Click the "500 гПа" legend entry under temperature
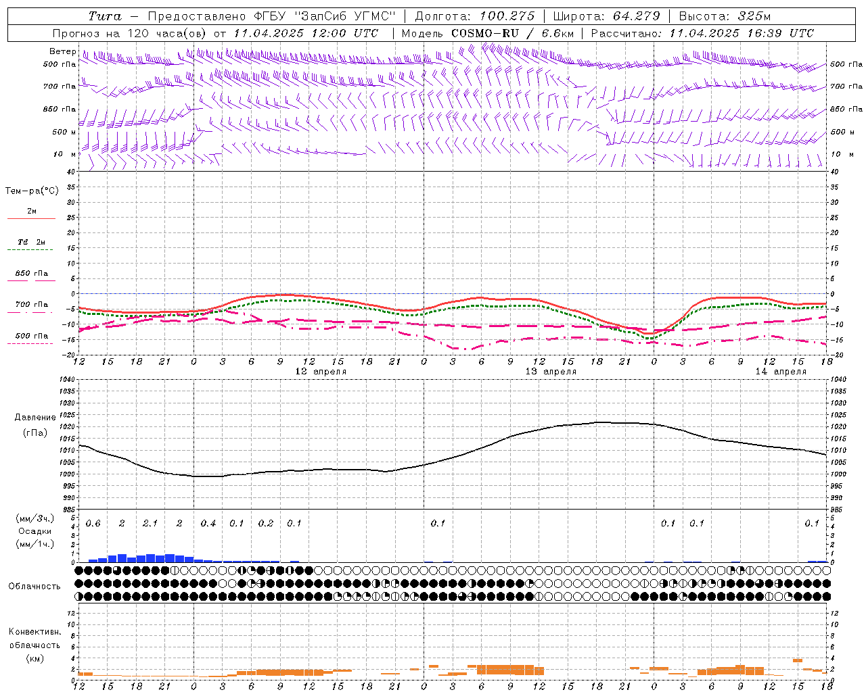 coord(31,335)
